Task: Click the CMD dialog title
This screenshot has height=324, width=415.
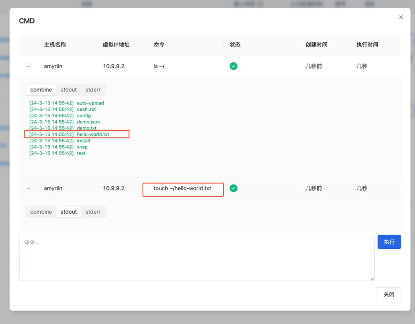Action: pyautogui.click(x=27, y=21)
